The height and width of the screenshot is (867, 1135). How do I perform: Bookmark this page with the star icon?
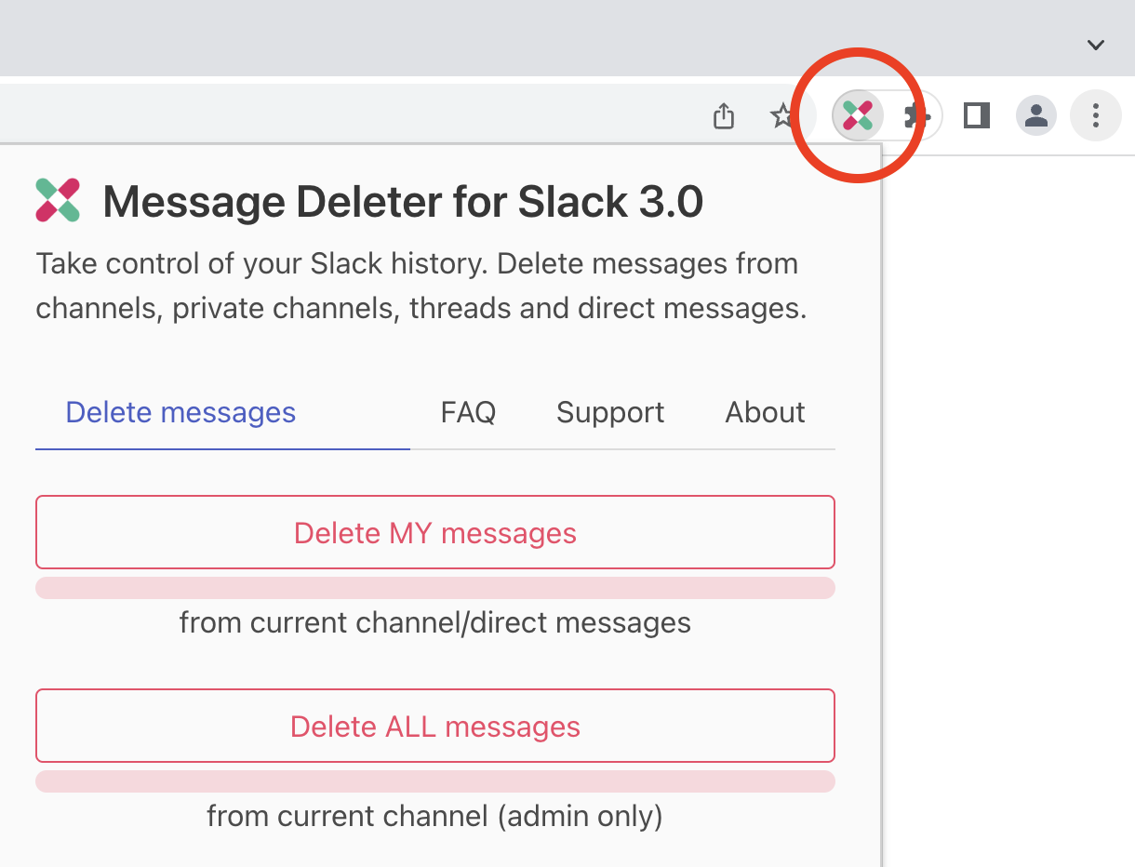(x=781, y=115)
